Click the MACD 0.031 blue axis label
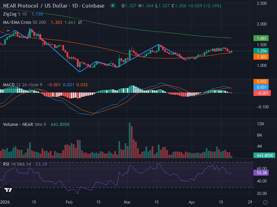Image resolution: width=277 pixels, height=207 pixels. pos(261,87)
